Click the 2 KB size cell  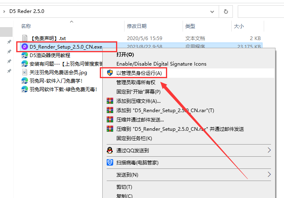[255, 38]
